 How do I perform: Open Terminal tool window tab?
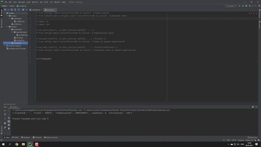37,138
